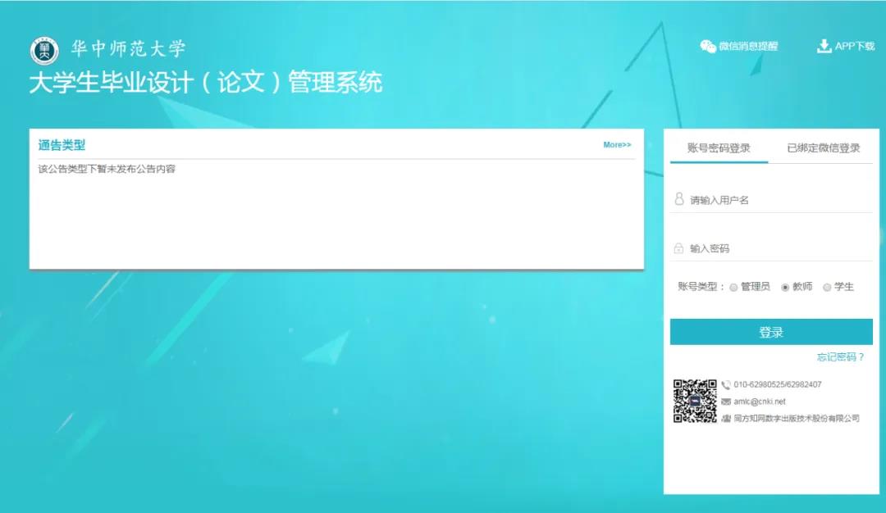Focus the 输入密码 password input field

[775, 248]
